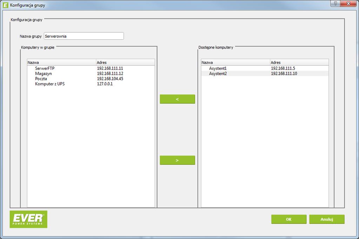Select the Magazyn computer row
The height and width of the screenshot is (239, 359).
coord(91,73)
